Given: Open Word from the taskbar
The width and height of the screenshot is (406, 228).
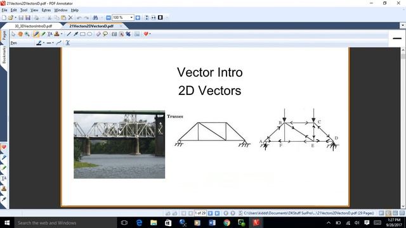Looking at the screenshot, I should (212, 222).
